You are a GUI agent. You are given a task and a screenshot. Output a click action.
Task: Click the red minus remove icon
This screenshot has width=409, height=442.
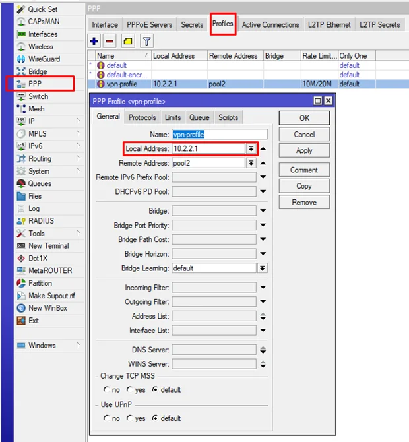(x=110, y=41)
